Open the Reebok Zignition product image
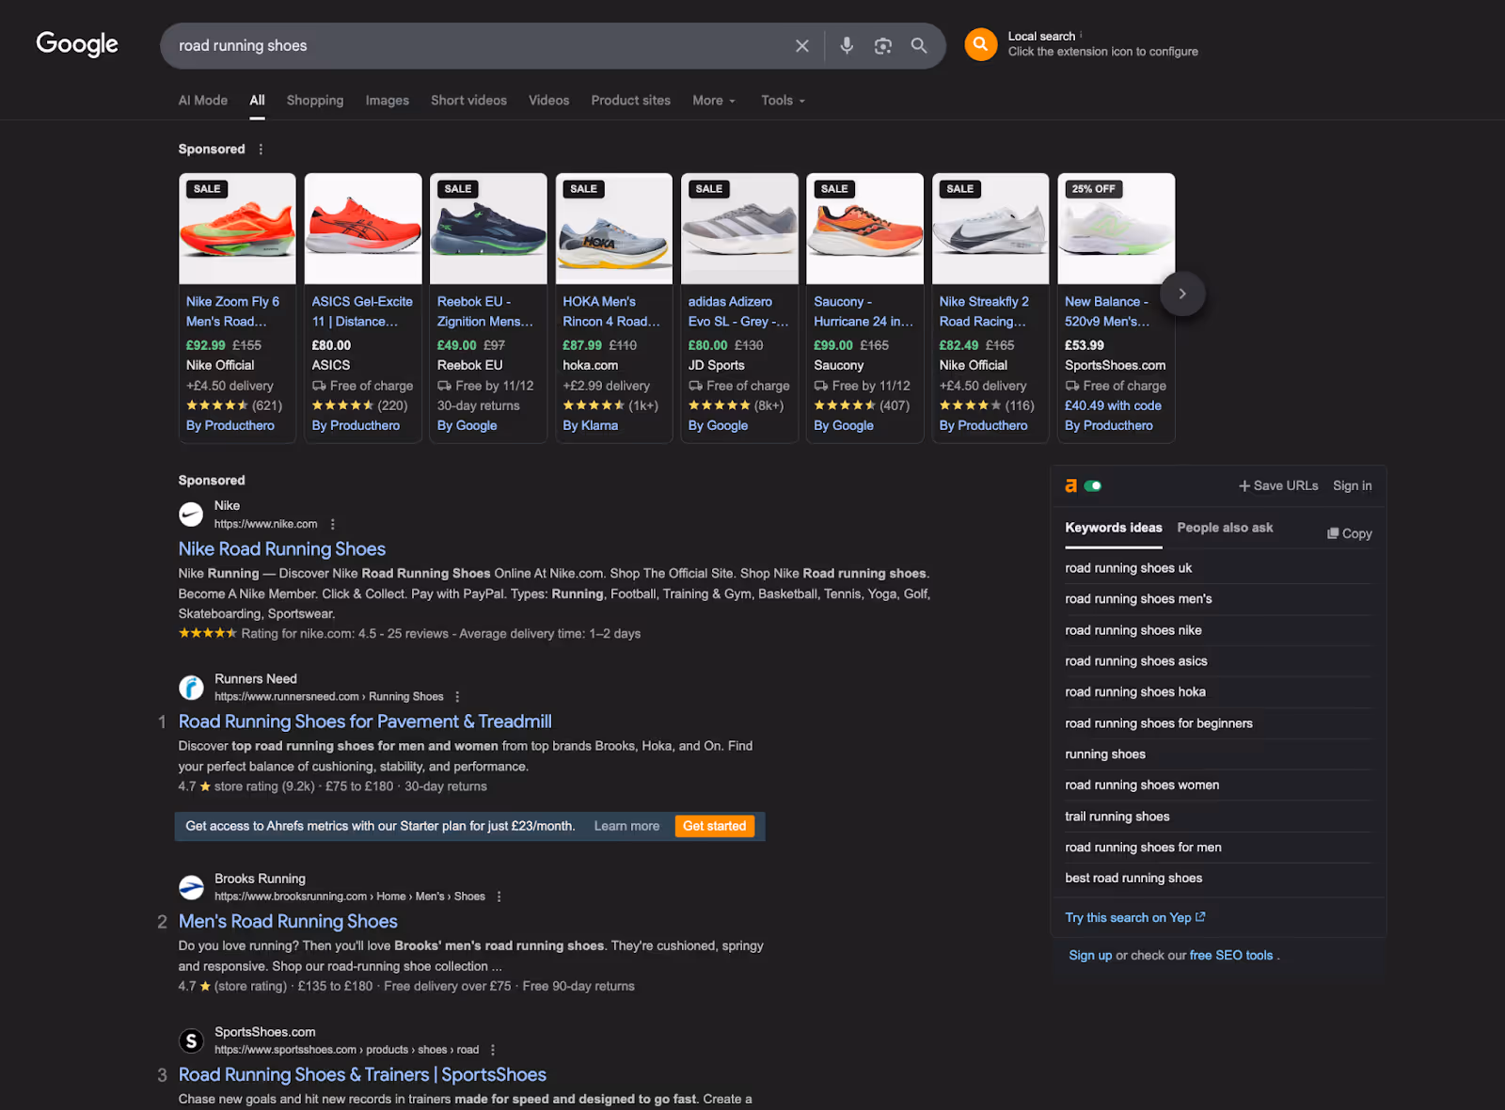Image resolution: width=1505 pixels, height=1110 pixels. 488,229
